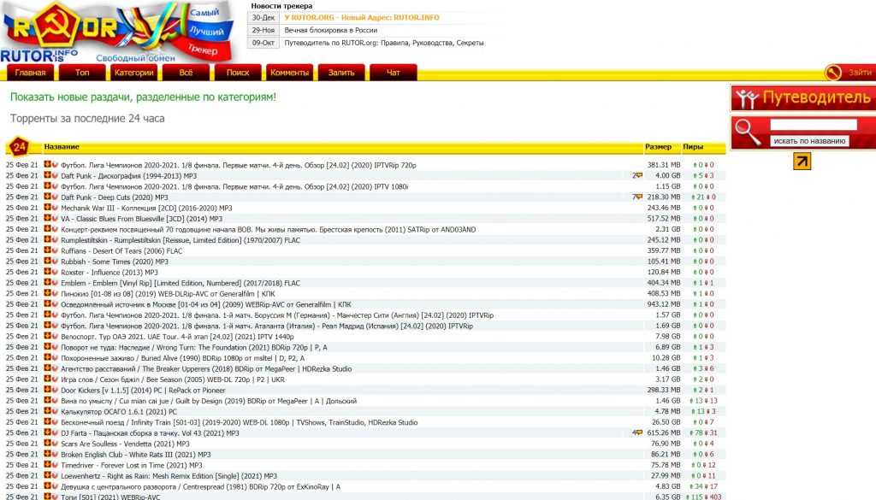
Task: Open the Путеводитель guide banner
Action: point(802,98)
